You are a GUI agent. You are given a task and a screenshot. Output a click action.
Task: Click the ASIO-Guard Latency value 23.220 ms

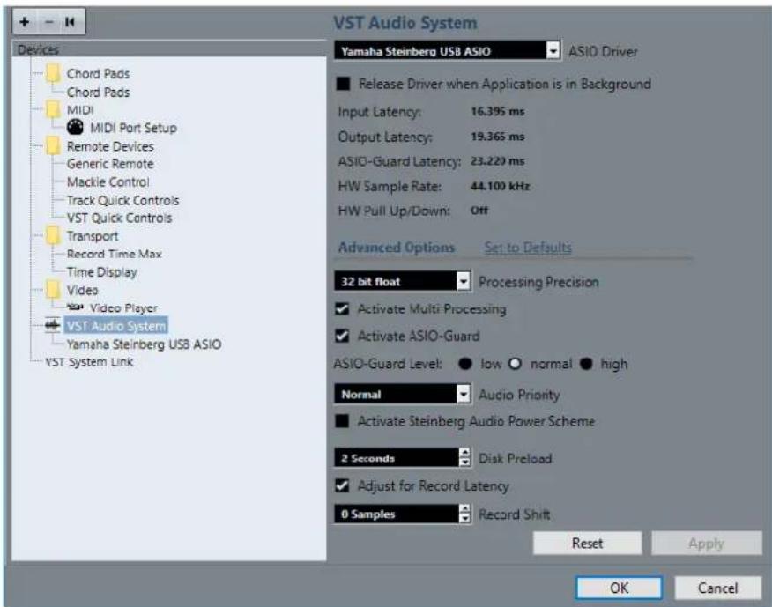(x=497, y=161)
